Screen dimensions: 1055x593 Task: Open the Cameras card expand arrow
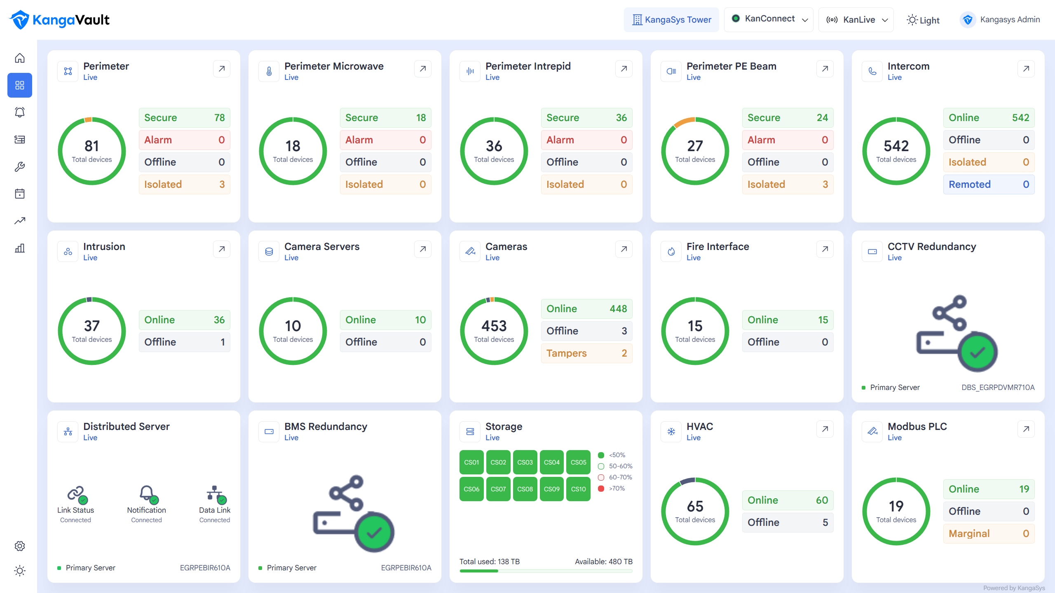pos(624,249)
